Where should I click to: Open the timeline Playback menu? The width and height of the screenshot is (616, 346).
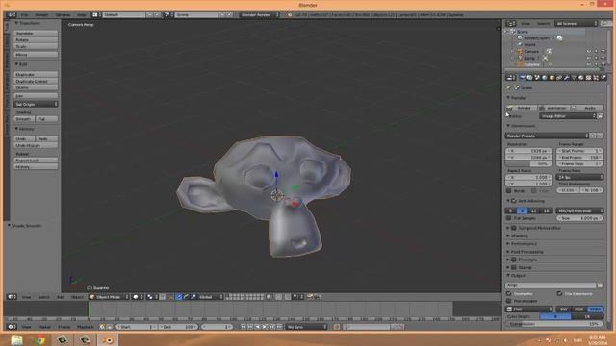coord(86,327)
